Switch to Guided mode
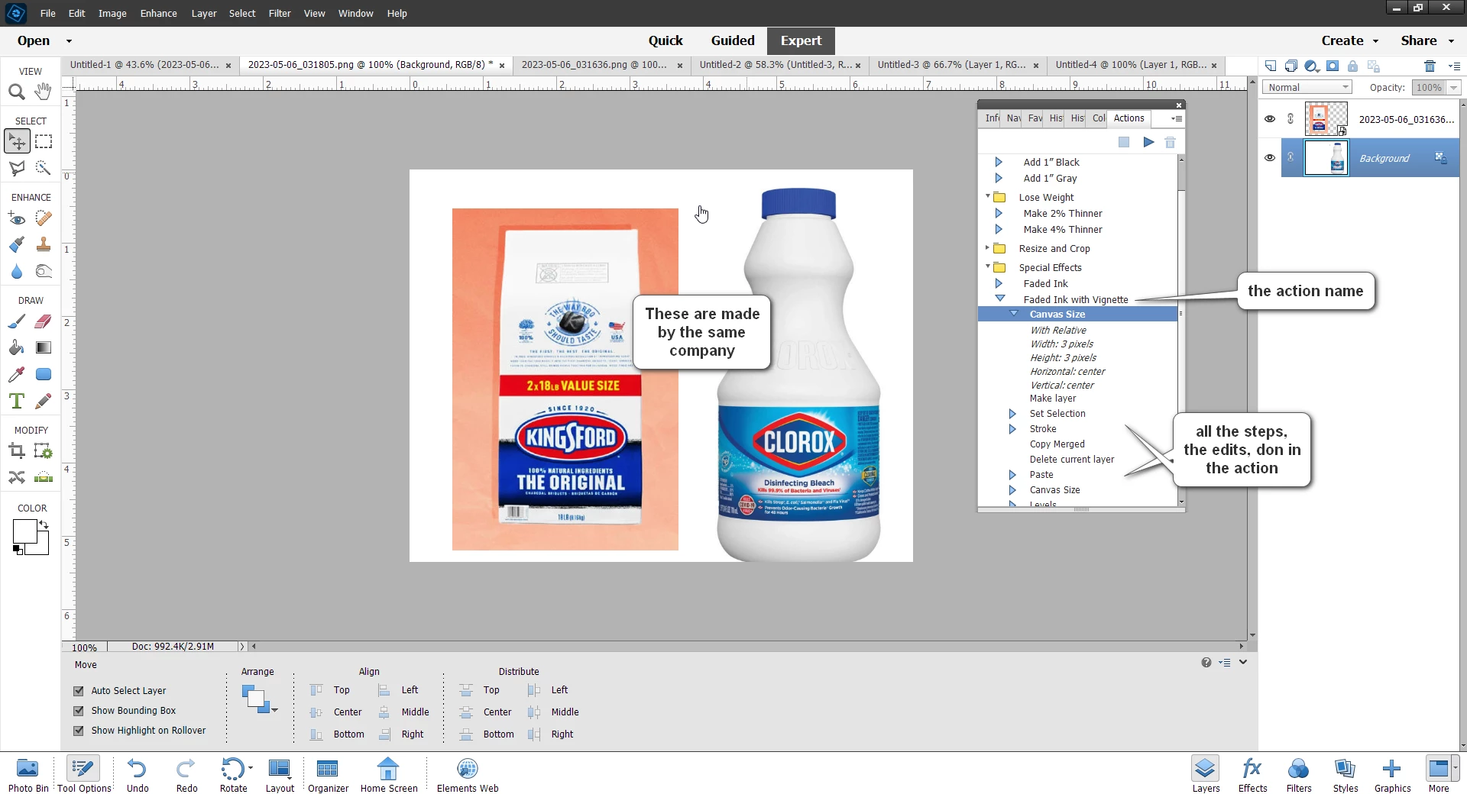 (733, 40)
